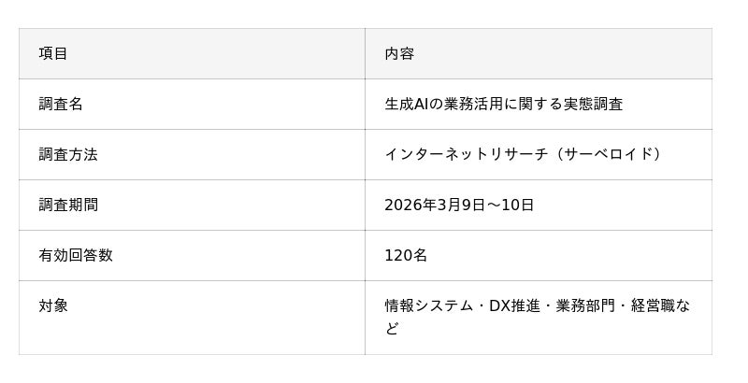
Task: Click the 120名 value cell
Action: click(x=406, y=256)
